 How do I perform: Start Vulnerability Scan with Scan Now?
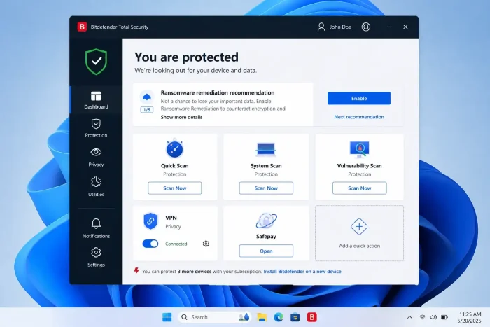point(359,188)
